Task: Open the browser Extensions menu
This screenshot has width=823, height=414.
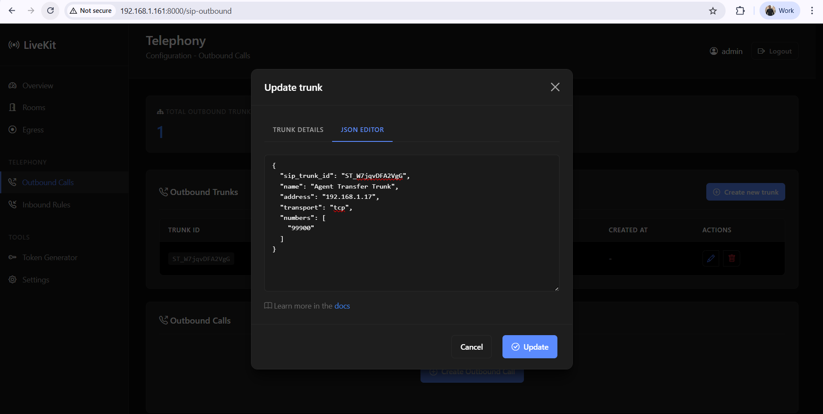Action: pyautogui.click(x=740, y=11)
